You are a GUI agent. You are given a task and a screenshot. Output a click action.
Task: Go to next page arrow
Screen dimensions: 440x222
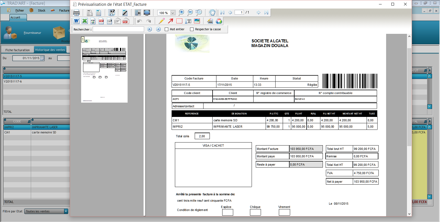[x=258, y=13]
